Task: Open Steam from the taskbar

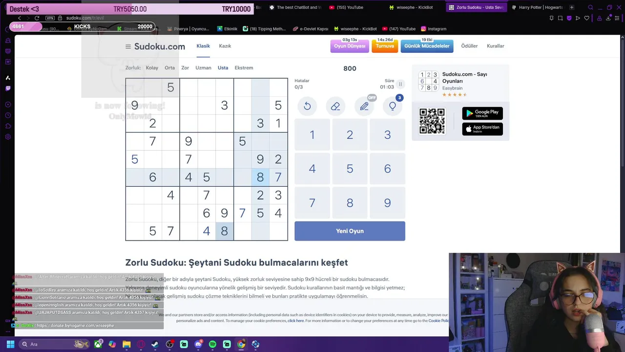Action: (155, 344)
